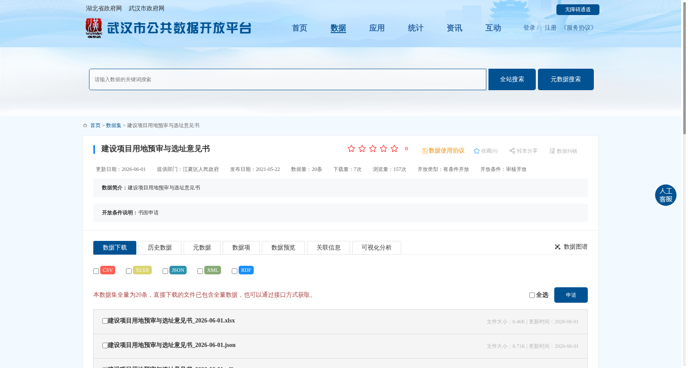Open the 湖北省政府网 link
Image resolution: width=688 pixels, height=368 pixels.
(104, 9)
